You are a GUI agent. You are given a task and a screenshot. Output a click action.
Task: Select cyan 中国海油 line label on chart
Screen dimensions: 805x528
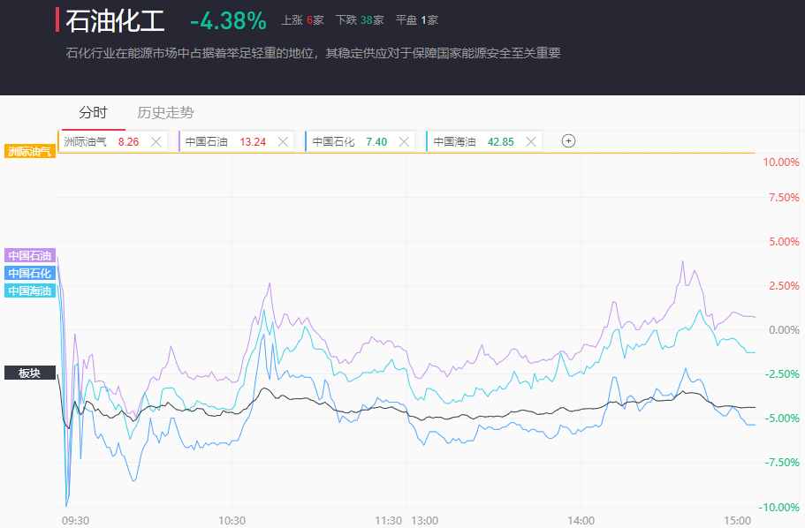click(30, 290)
